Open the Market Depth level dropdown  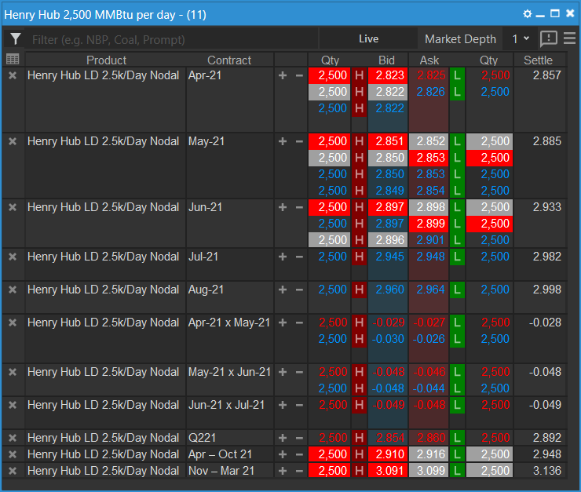[x=521, y=39]
